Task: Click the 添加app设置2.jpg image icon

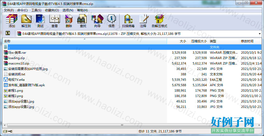Action: [6, 107]
